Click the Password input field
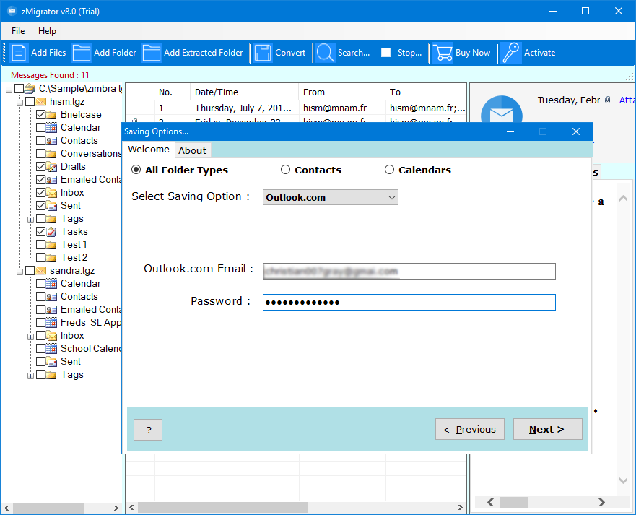 (409, 303)
